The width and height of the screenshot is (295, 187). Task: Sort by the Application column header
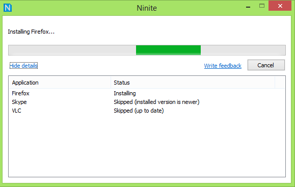tap(60, 83)
